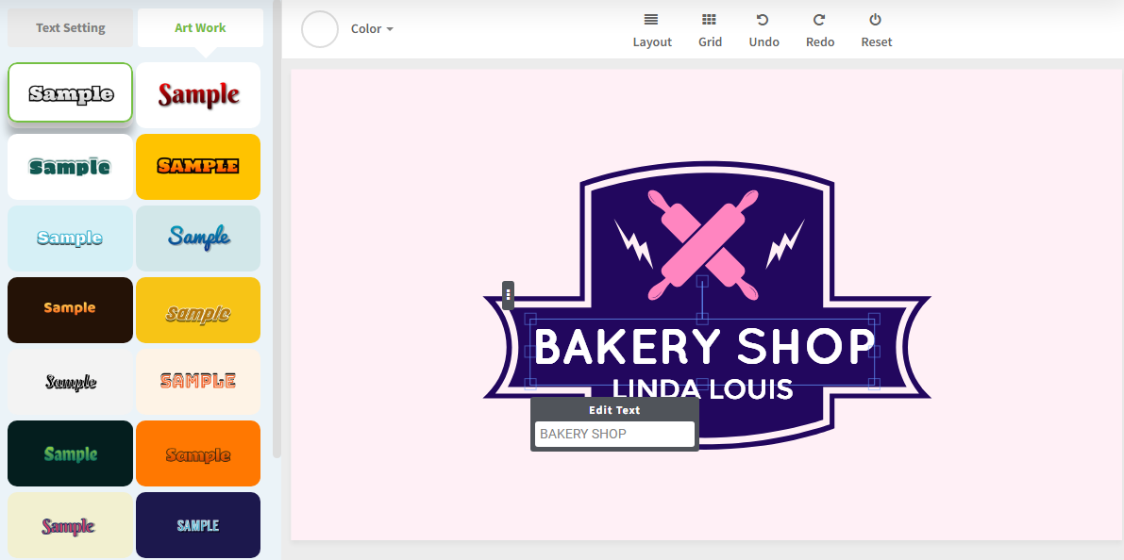Image resolution: width=1124 pixels, height=560 pixels.
Task: Open the three-dot handle menu on text box
Action: tap(509, 295)
